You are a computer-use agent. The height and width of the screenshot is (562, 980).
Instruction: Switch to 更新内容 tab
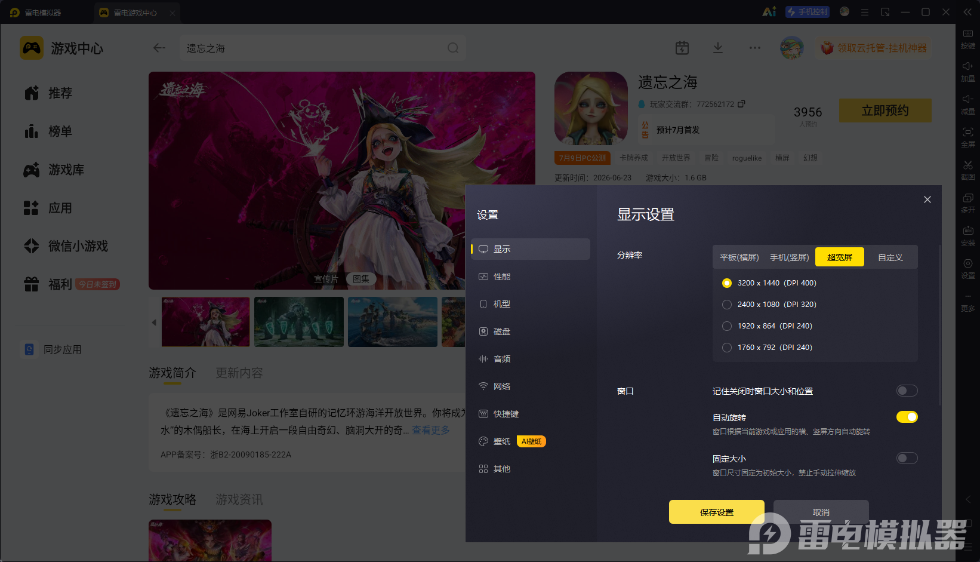[x=239, y=373]
